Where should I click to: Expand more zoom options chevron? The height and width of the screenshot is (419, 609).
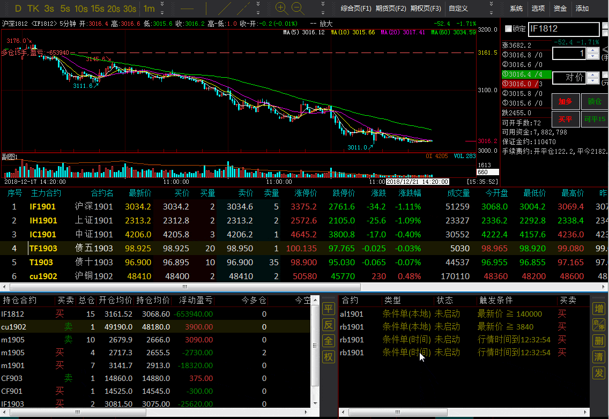[x=323, y=9]
